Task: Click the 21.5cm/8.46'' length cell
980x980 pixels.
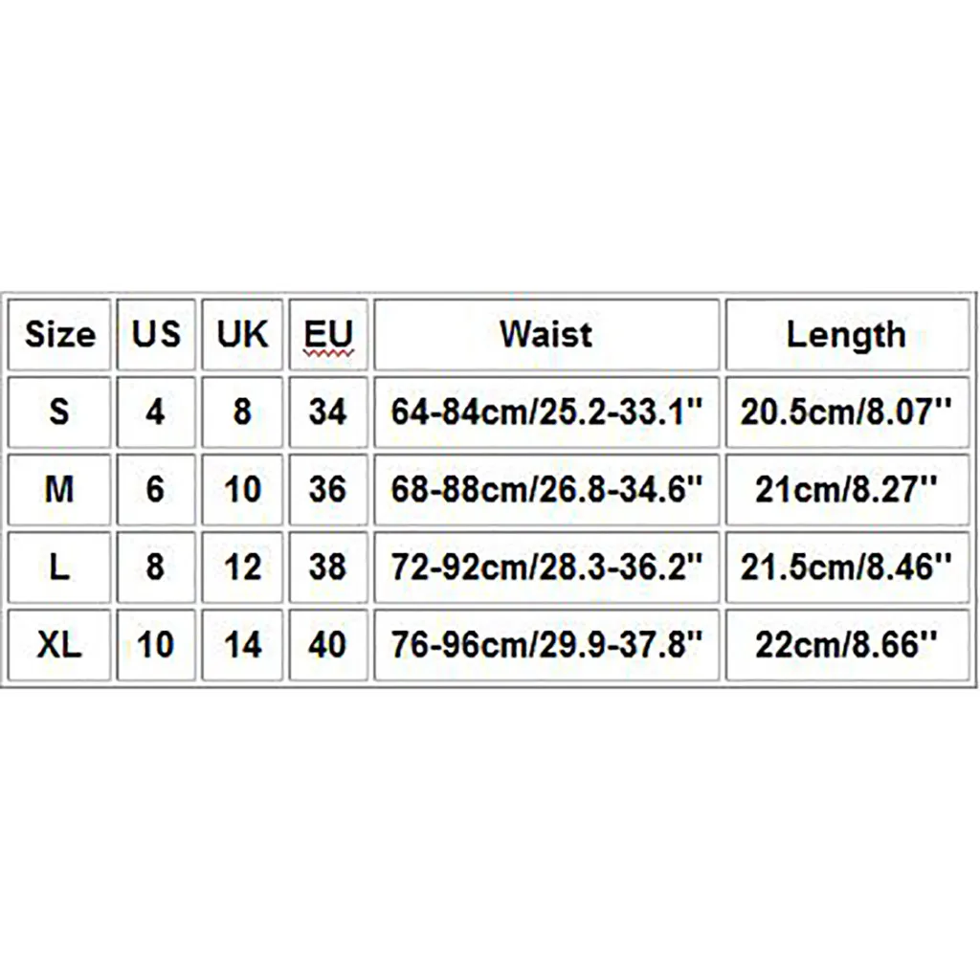Action: coord(846,567)
